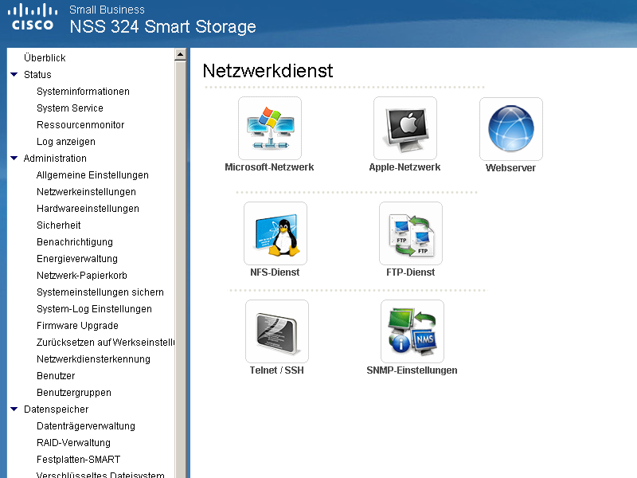Open Systemeinstellungen sichern
637x478 pixels.
coord(100,292)
